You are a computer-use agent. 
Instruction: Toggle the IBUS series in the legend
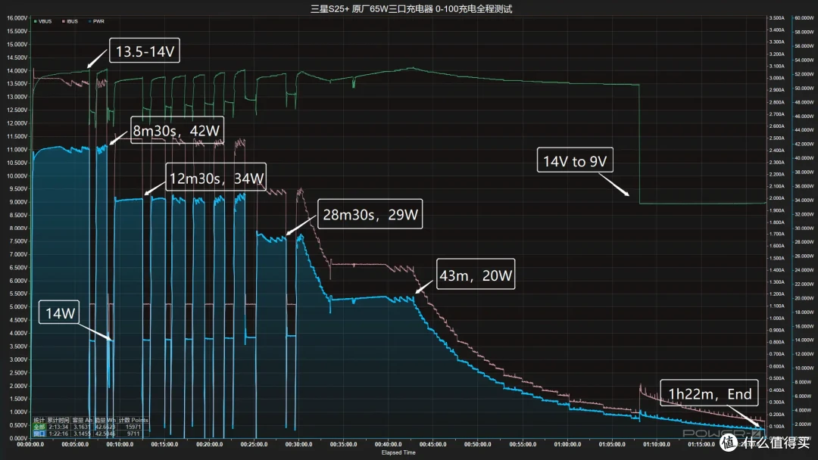pyautogui.click(x=70, y=21)
